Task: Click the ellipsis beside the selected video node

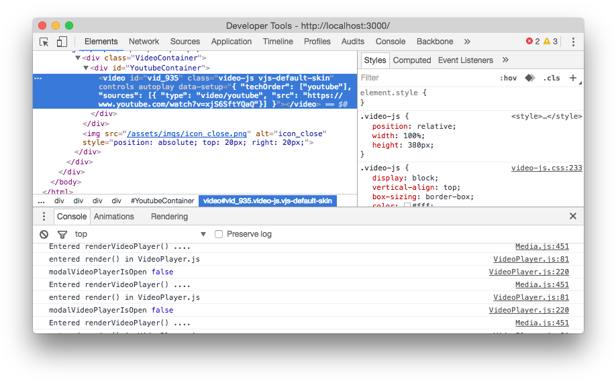Action: tap(38, 78)
